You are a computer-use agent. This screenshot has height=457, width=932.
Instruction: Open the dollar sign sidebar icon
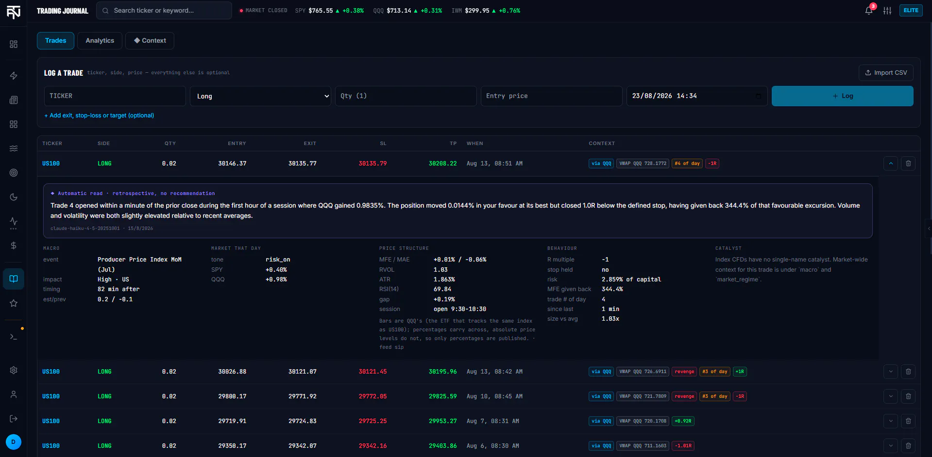click(14, 245)
